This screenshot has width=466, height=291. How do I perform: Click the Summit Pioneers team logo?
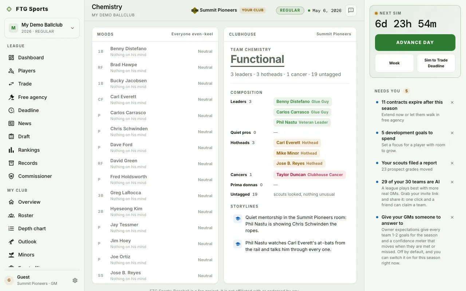click(x=195, y=11)
